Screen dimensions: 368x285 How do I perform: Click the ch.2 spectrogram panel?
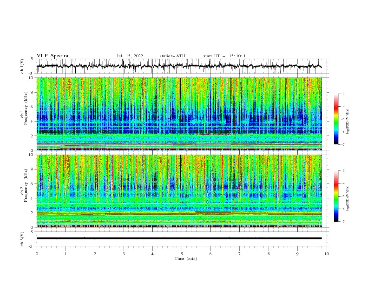pos(179,191)
